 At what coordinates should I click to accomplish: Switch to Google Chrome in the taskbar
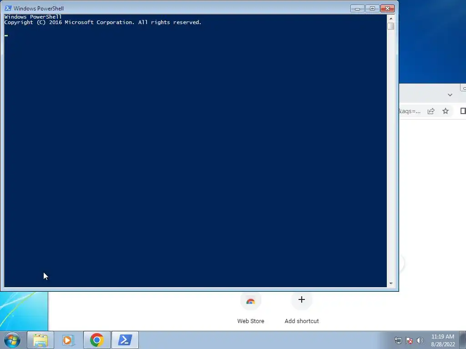point(97,340)
